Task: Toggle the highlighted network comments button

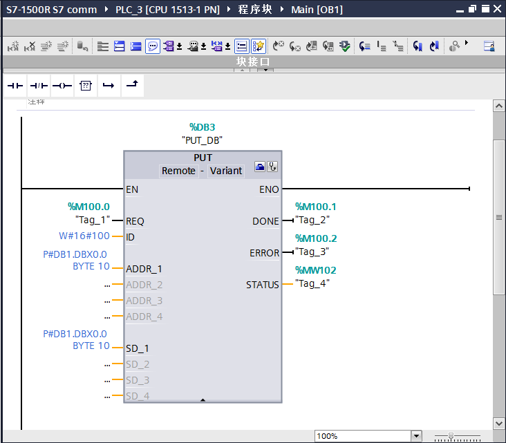Action: click(153, 46)
